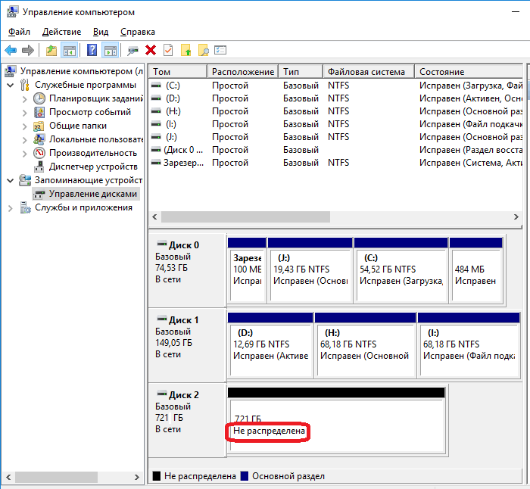Select the (J:) 19,43 ГБ partition block
This screenshot has width=530, height=489.
[310, 270]
